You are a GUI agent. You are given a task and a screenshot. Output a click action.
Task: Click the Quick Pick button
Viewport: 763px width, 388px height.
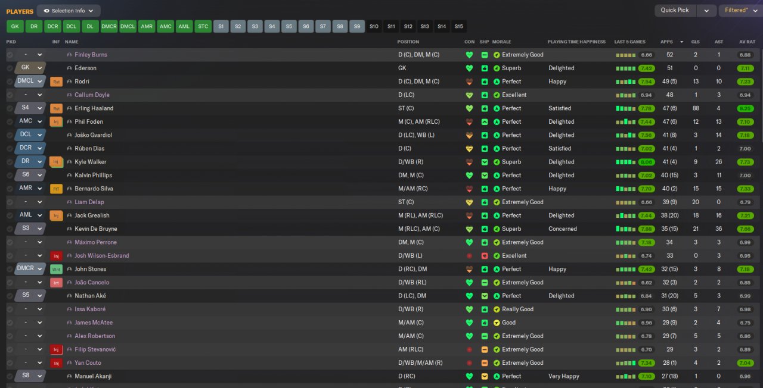coord(675,11)
